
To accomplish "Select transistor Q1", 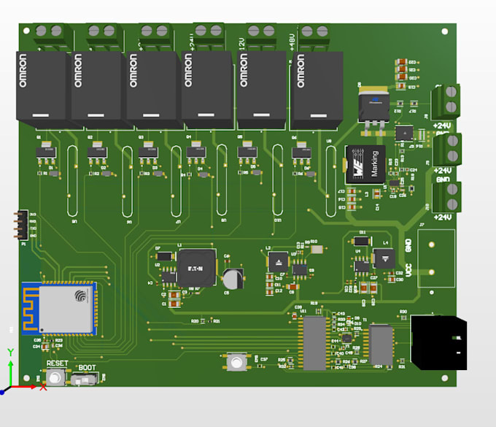I will pyautogui.click(x=46, y=153).
